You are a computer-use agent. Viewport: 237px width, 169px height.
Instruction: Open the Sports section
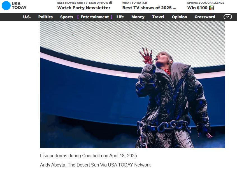pyautogui.click(x=67, y=17)
